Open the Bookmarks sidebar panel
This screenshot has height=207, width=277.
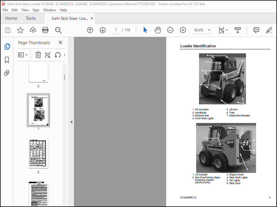pyautogui.click(x=7, y=60)
